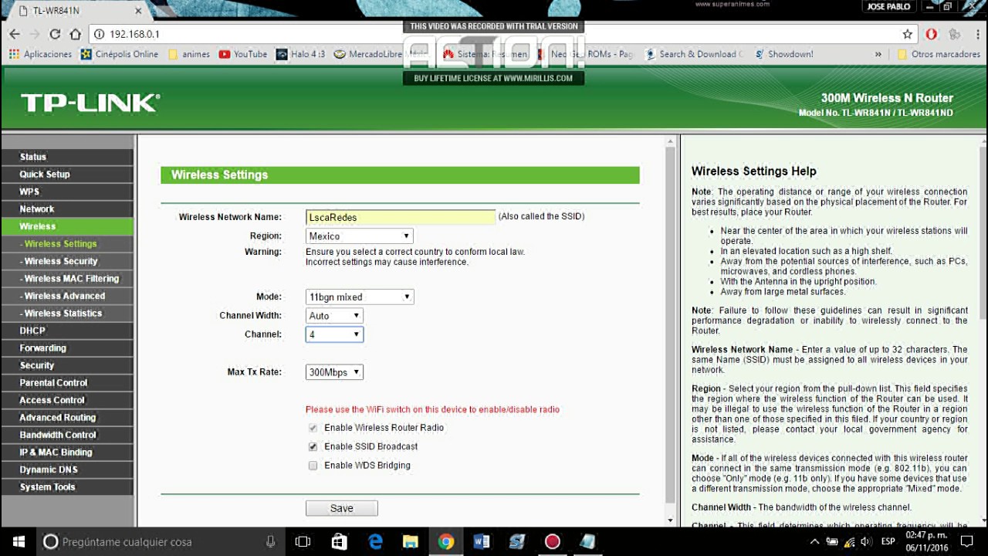The image size is (988, 556).
Task: Open Access Control menu
Action: point(66,400)
